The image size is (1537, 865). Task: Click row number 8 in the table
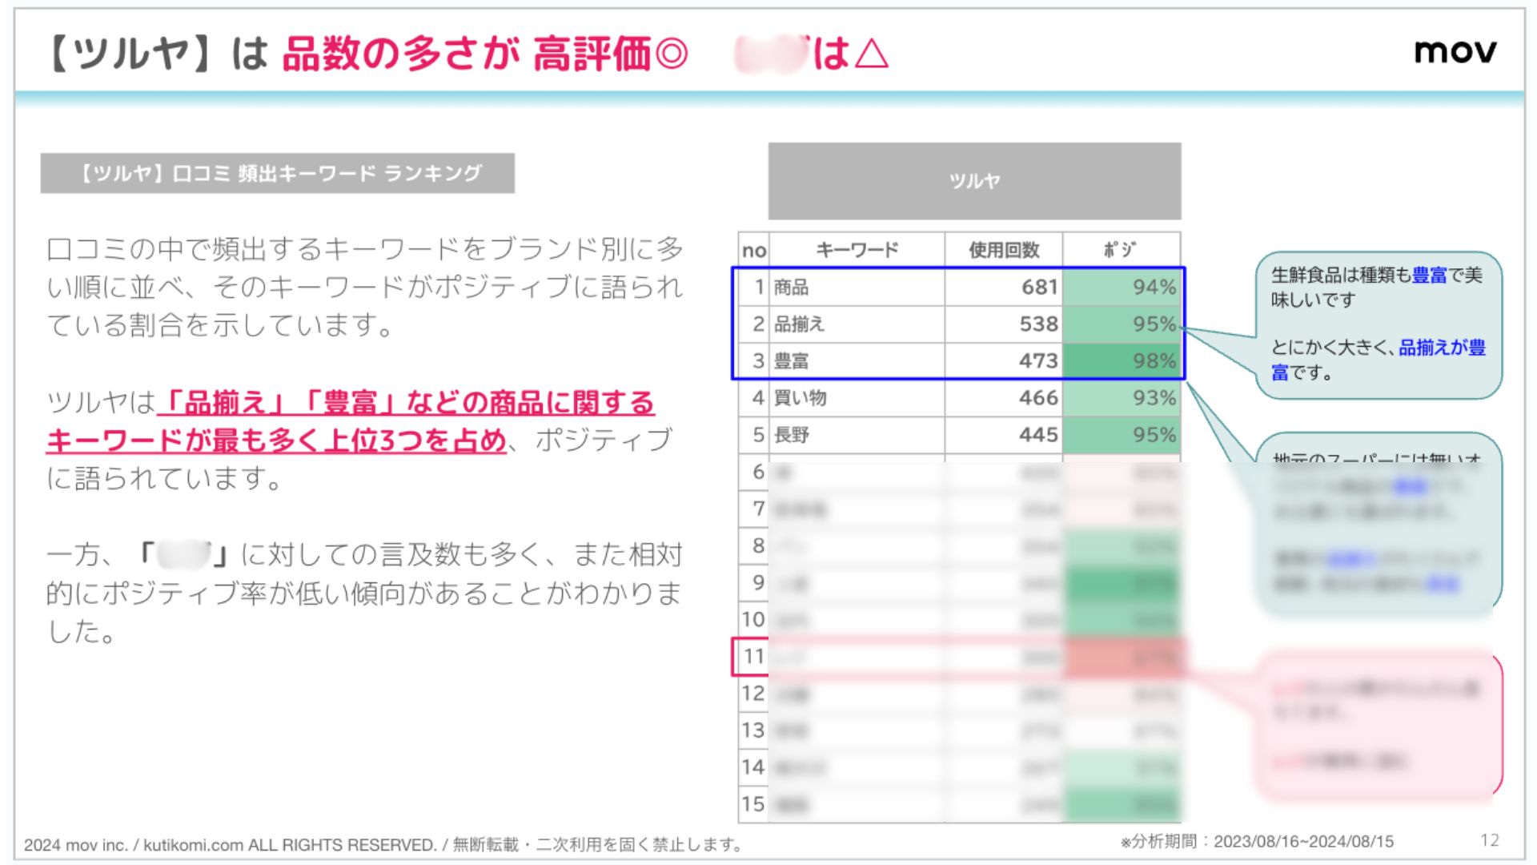coord(758,546)
